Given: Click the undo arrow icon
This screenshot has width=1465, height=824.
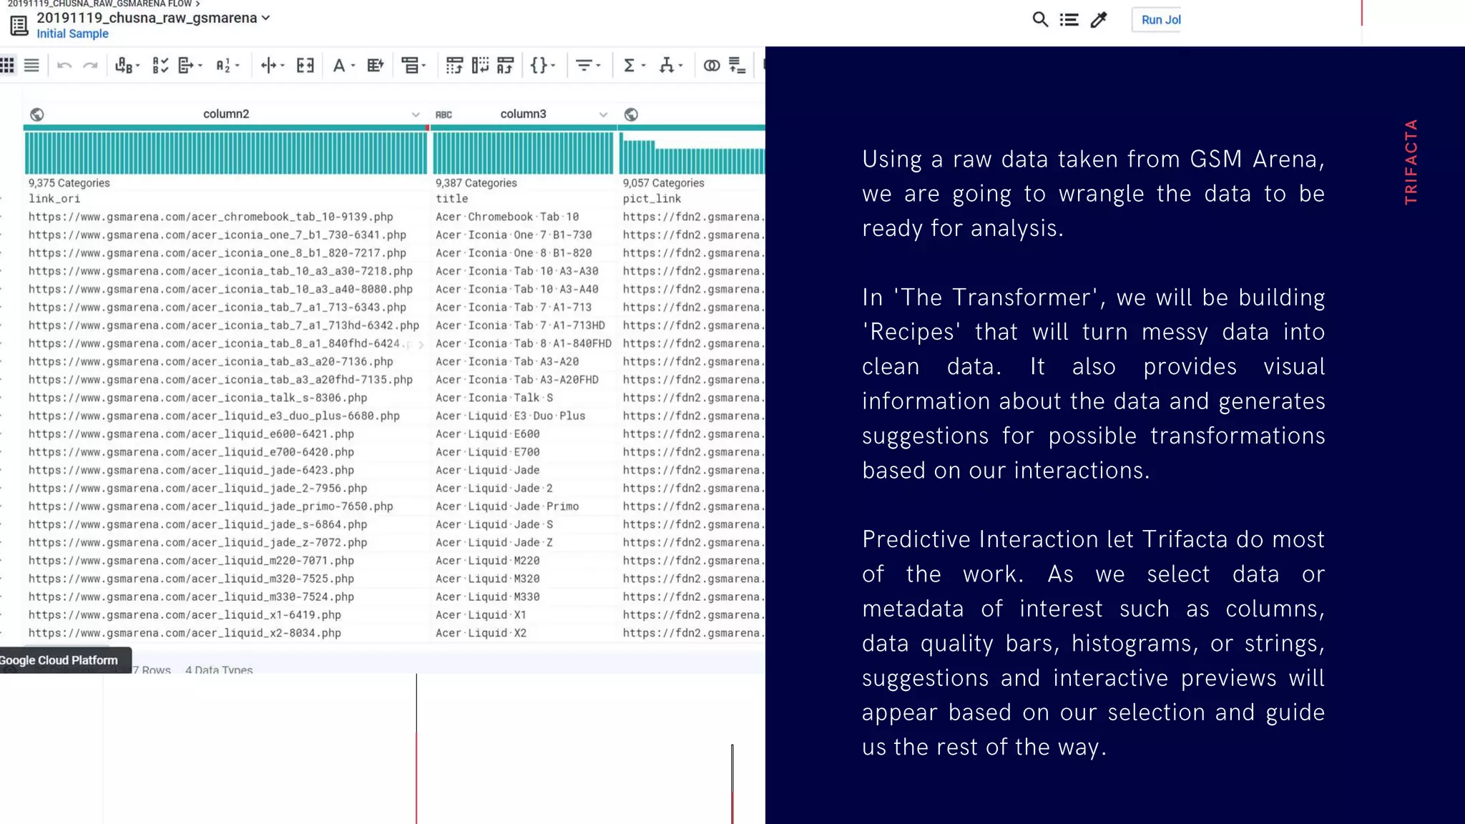Looking at the screenshot, I should [x=64, y=66].
